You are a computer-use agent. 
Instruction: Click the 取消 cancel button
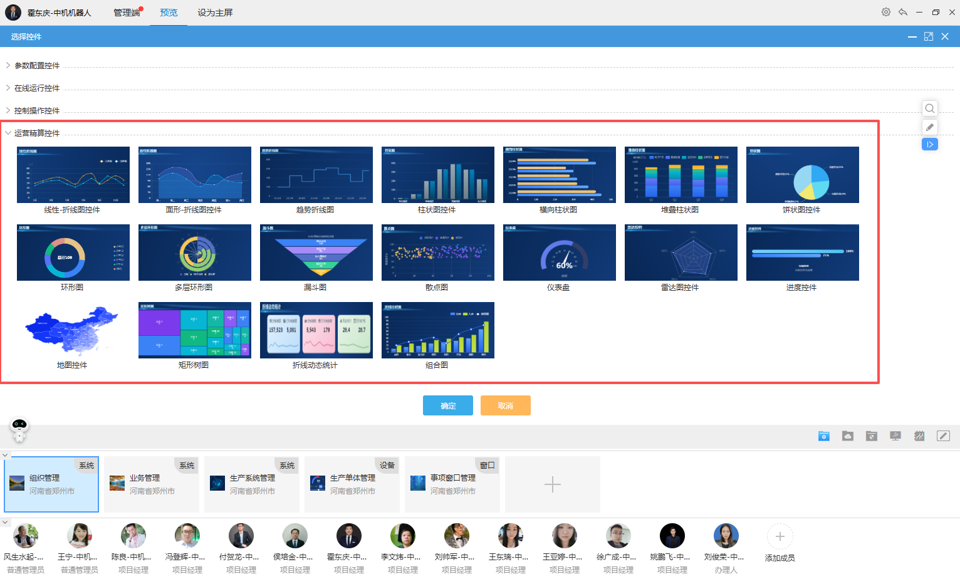[505, 406]
